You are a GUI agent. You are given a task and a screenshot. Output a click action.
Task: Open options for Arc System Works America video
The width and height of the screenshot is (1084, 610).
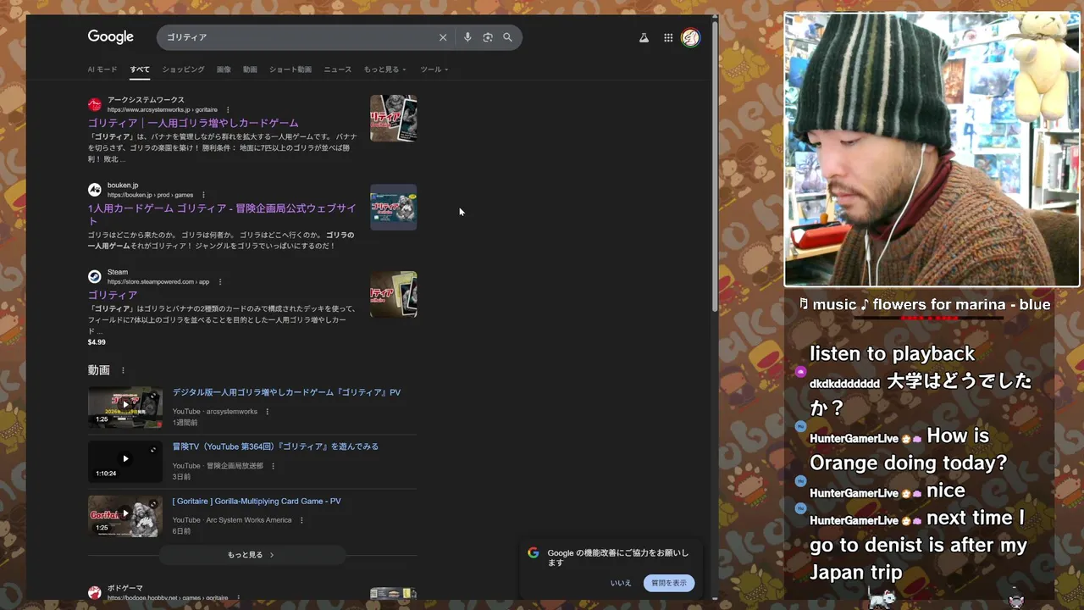(x=301, y=520)
